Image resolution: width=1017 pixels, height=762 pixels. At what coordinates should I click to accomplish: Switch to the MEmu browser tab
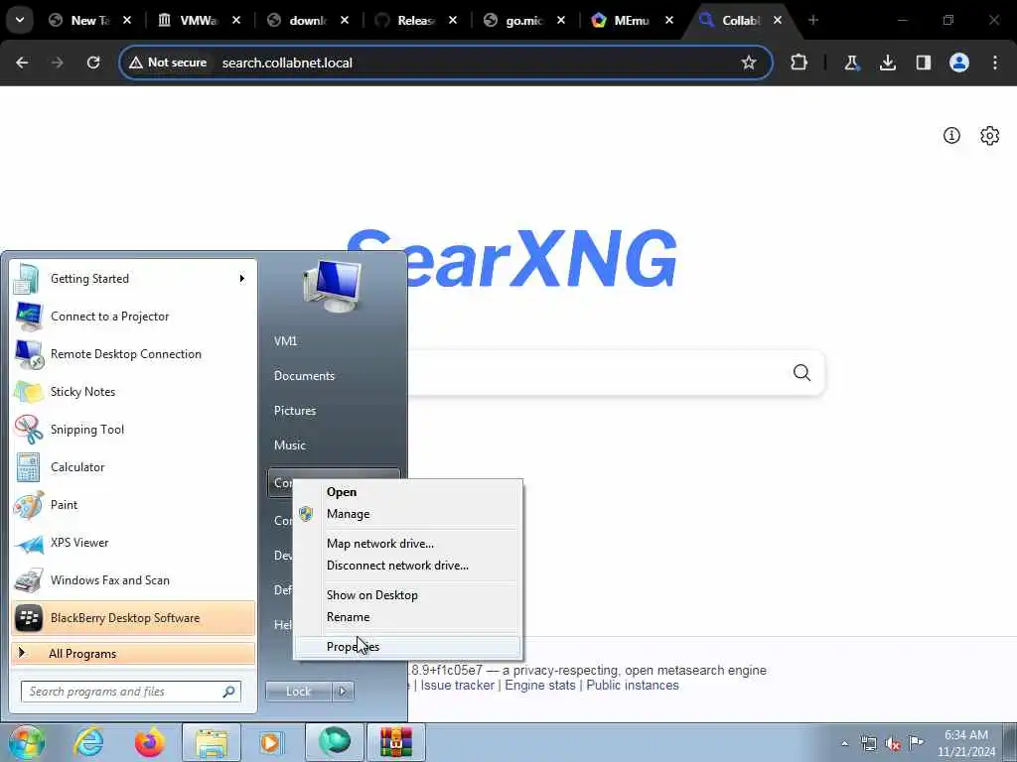[x=633, y=21]
